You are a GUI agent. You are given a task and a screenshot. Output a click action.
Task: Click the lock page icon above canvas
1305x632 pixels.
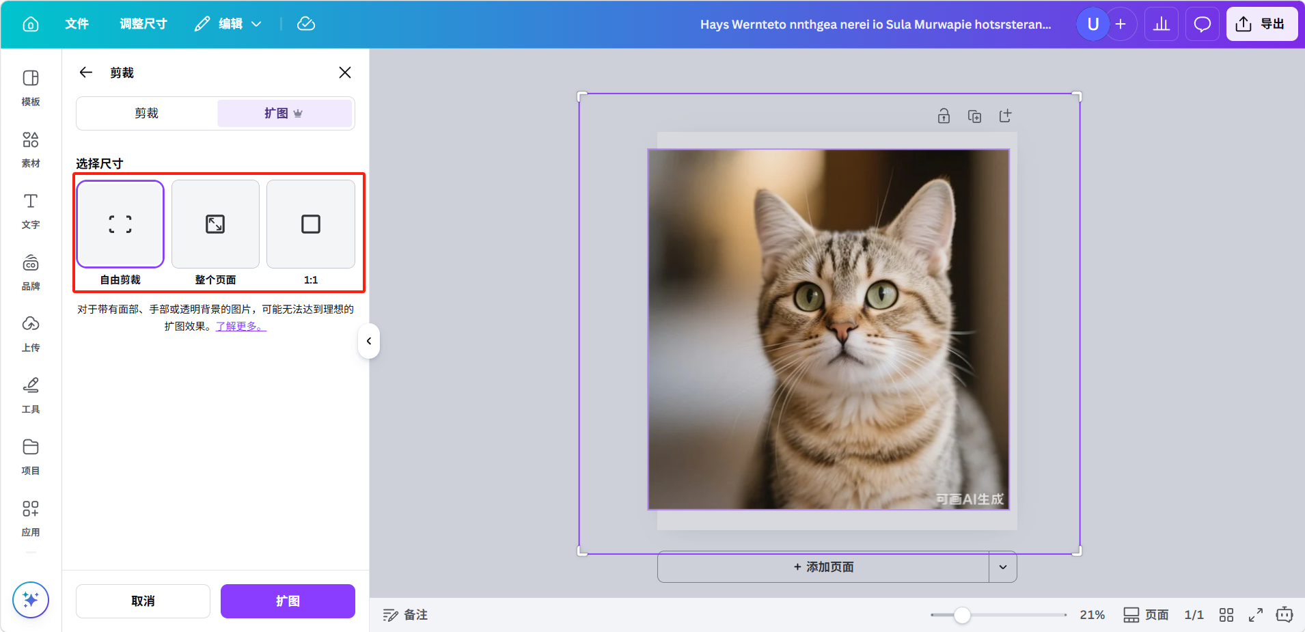(x=944, y=116)
